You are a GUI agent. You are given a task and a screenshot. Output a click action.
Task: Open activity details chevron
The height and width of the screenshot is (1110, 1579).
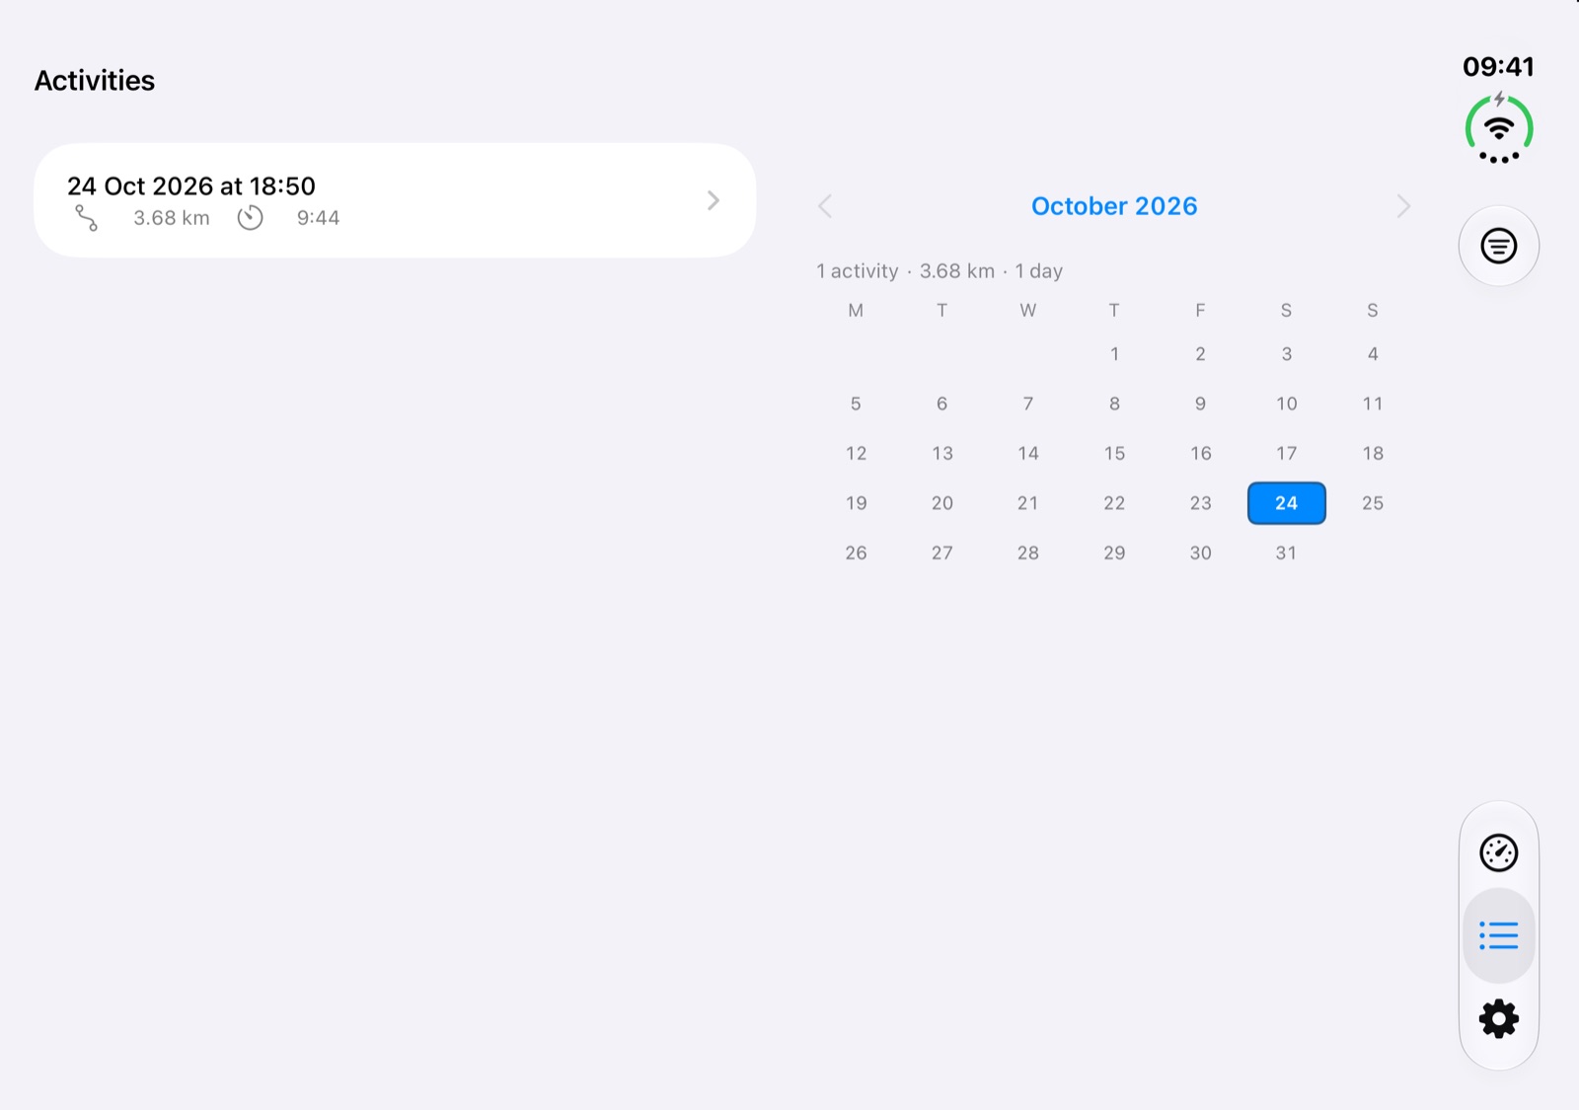pos(714,200)
